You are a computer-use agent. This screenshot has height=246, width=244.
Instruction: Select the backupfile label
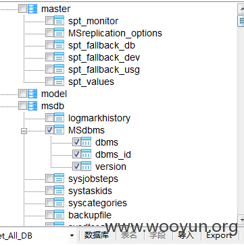point(90,215)
